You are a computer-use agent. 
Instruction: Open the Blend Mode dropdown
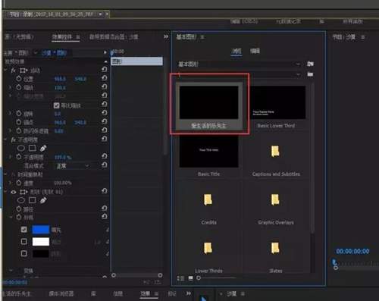click(72, 166)
